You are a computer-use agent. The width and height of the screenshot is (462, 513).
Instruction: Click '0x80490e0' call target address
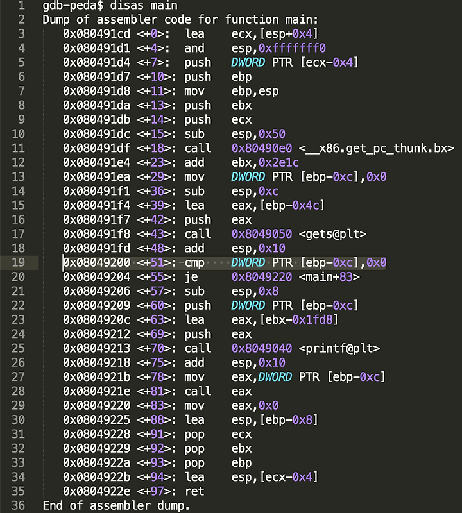click(262, 149)
